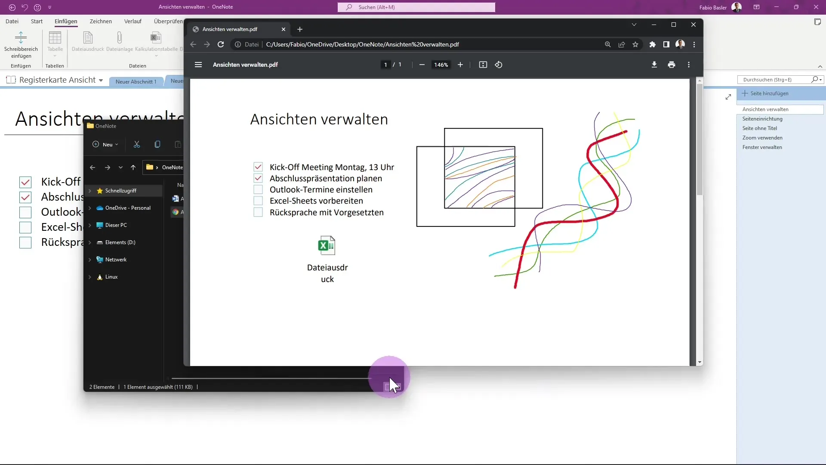The height and width of the screenshot is (465, 826).
Task: Click Abschlusspräsentation planen checkbox in PDF
Action: click(x=258, y=178)
